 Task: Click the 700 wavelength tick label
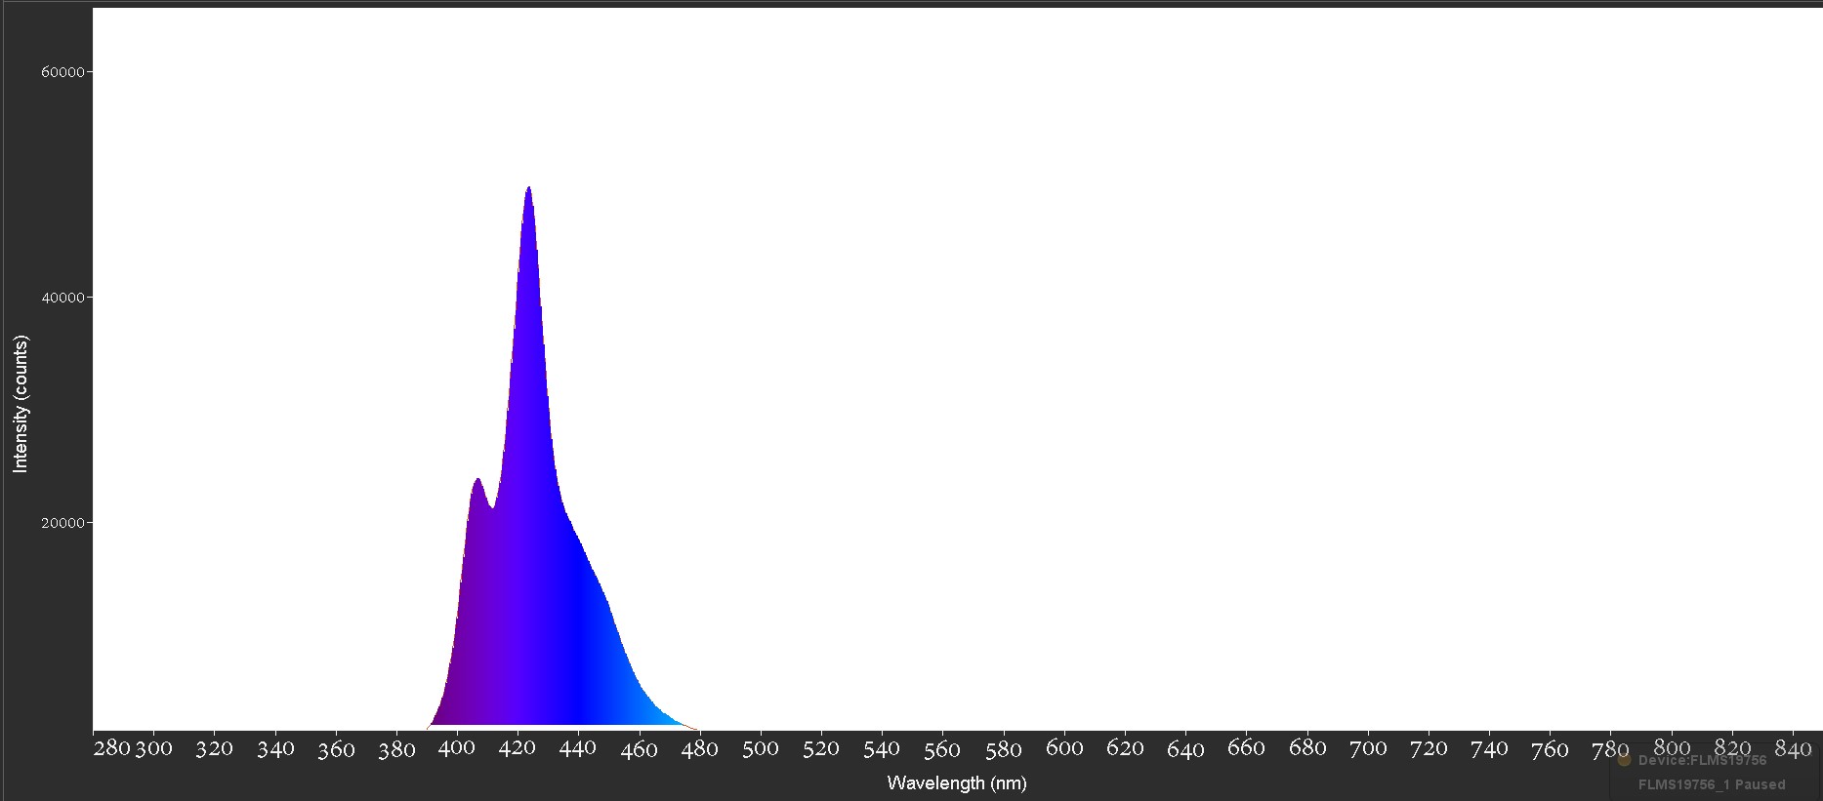click(x=1368, y=748)
